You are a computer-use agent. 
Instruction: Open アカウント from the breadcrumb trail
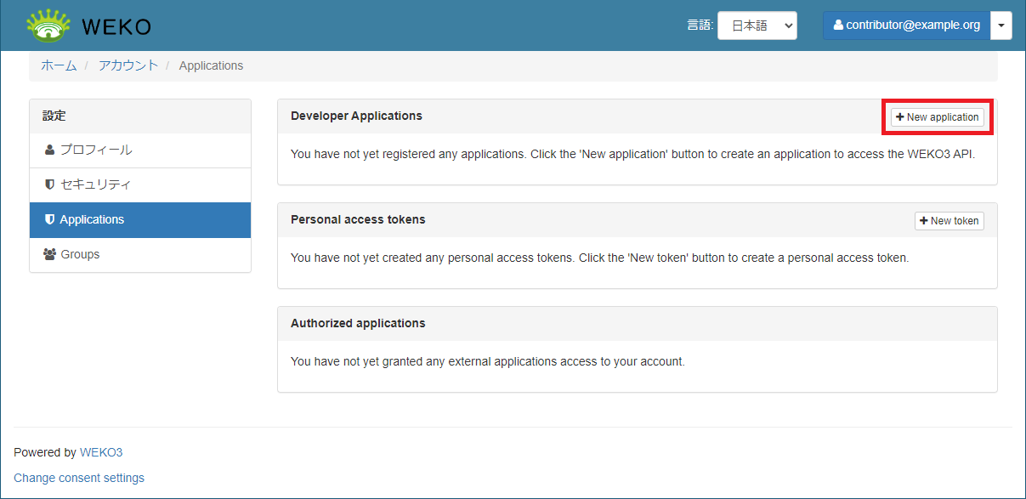click(128, 65)
